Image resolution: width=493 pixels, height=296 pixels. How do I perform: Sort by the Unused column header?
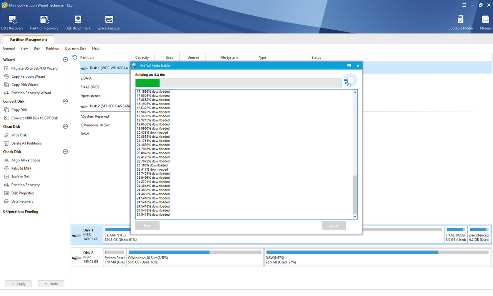click(x=193, y=57)
